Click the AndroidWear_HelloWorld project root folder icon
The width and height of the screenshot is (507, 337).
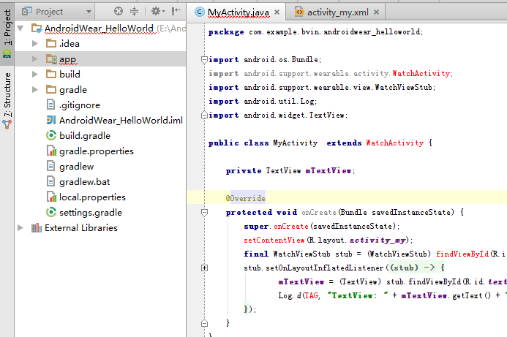37,29
